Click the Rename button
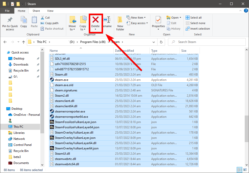This screenshot has width=249, height=173. pos(107,22)
